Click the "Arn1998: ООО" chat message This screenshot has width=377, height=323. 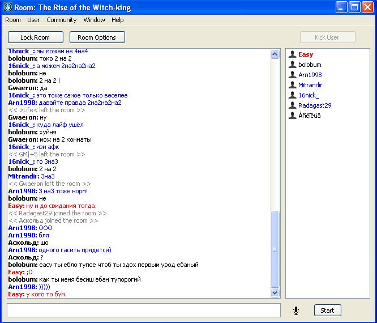tap(31, 228)
